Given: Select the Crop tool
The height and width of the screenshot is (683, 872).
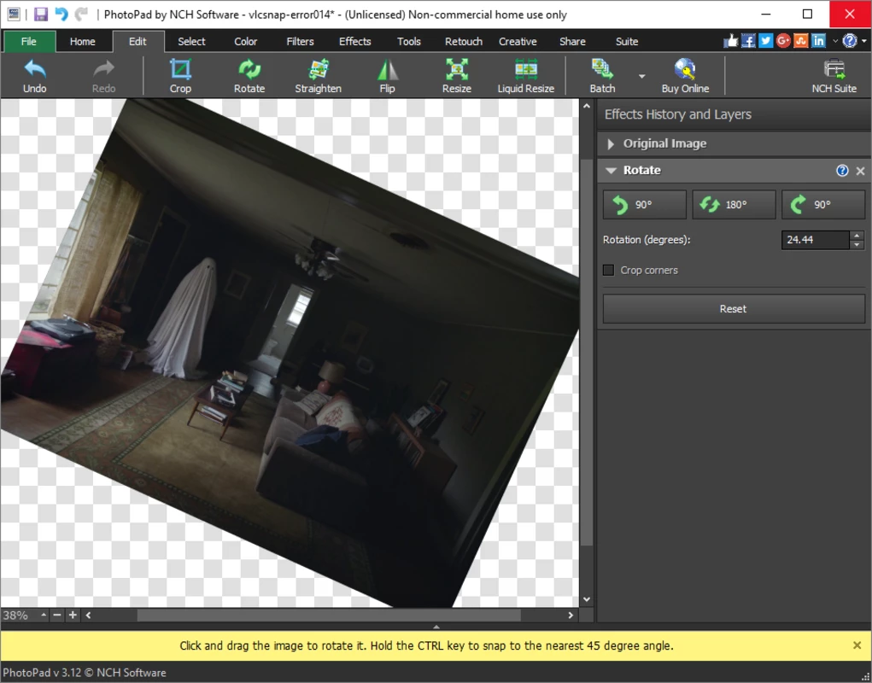Looking at the screenshot, I should coord(180,76).
